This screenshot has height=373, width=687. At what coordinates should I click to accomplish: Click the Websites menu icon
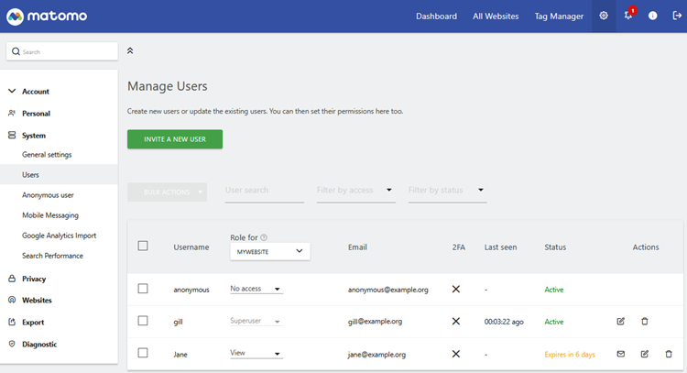point(12,300)
